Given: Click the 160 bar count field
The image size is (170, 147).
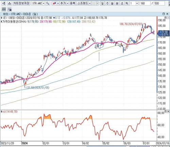Looking at the screenshot, I should point(145,3).
